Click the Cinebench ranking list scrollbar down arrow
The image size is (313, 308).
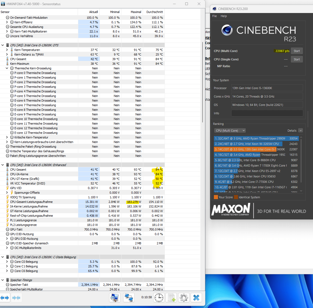click(x=301, y=191)
